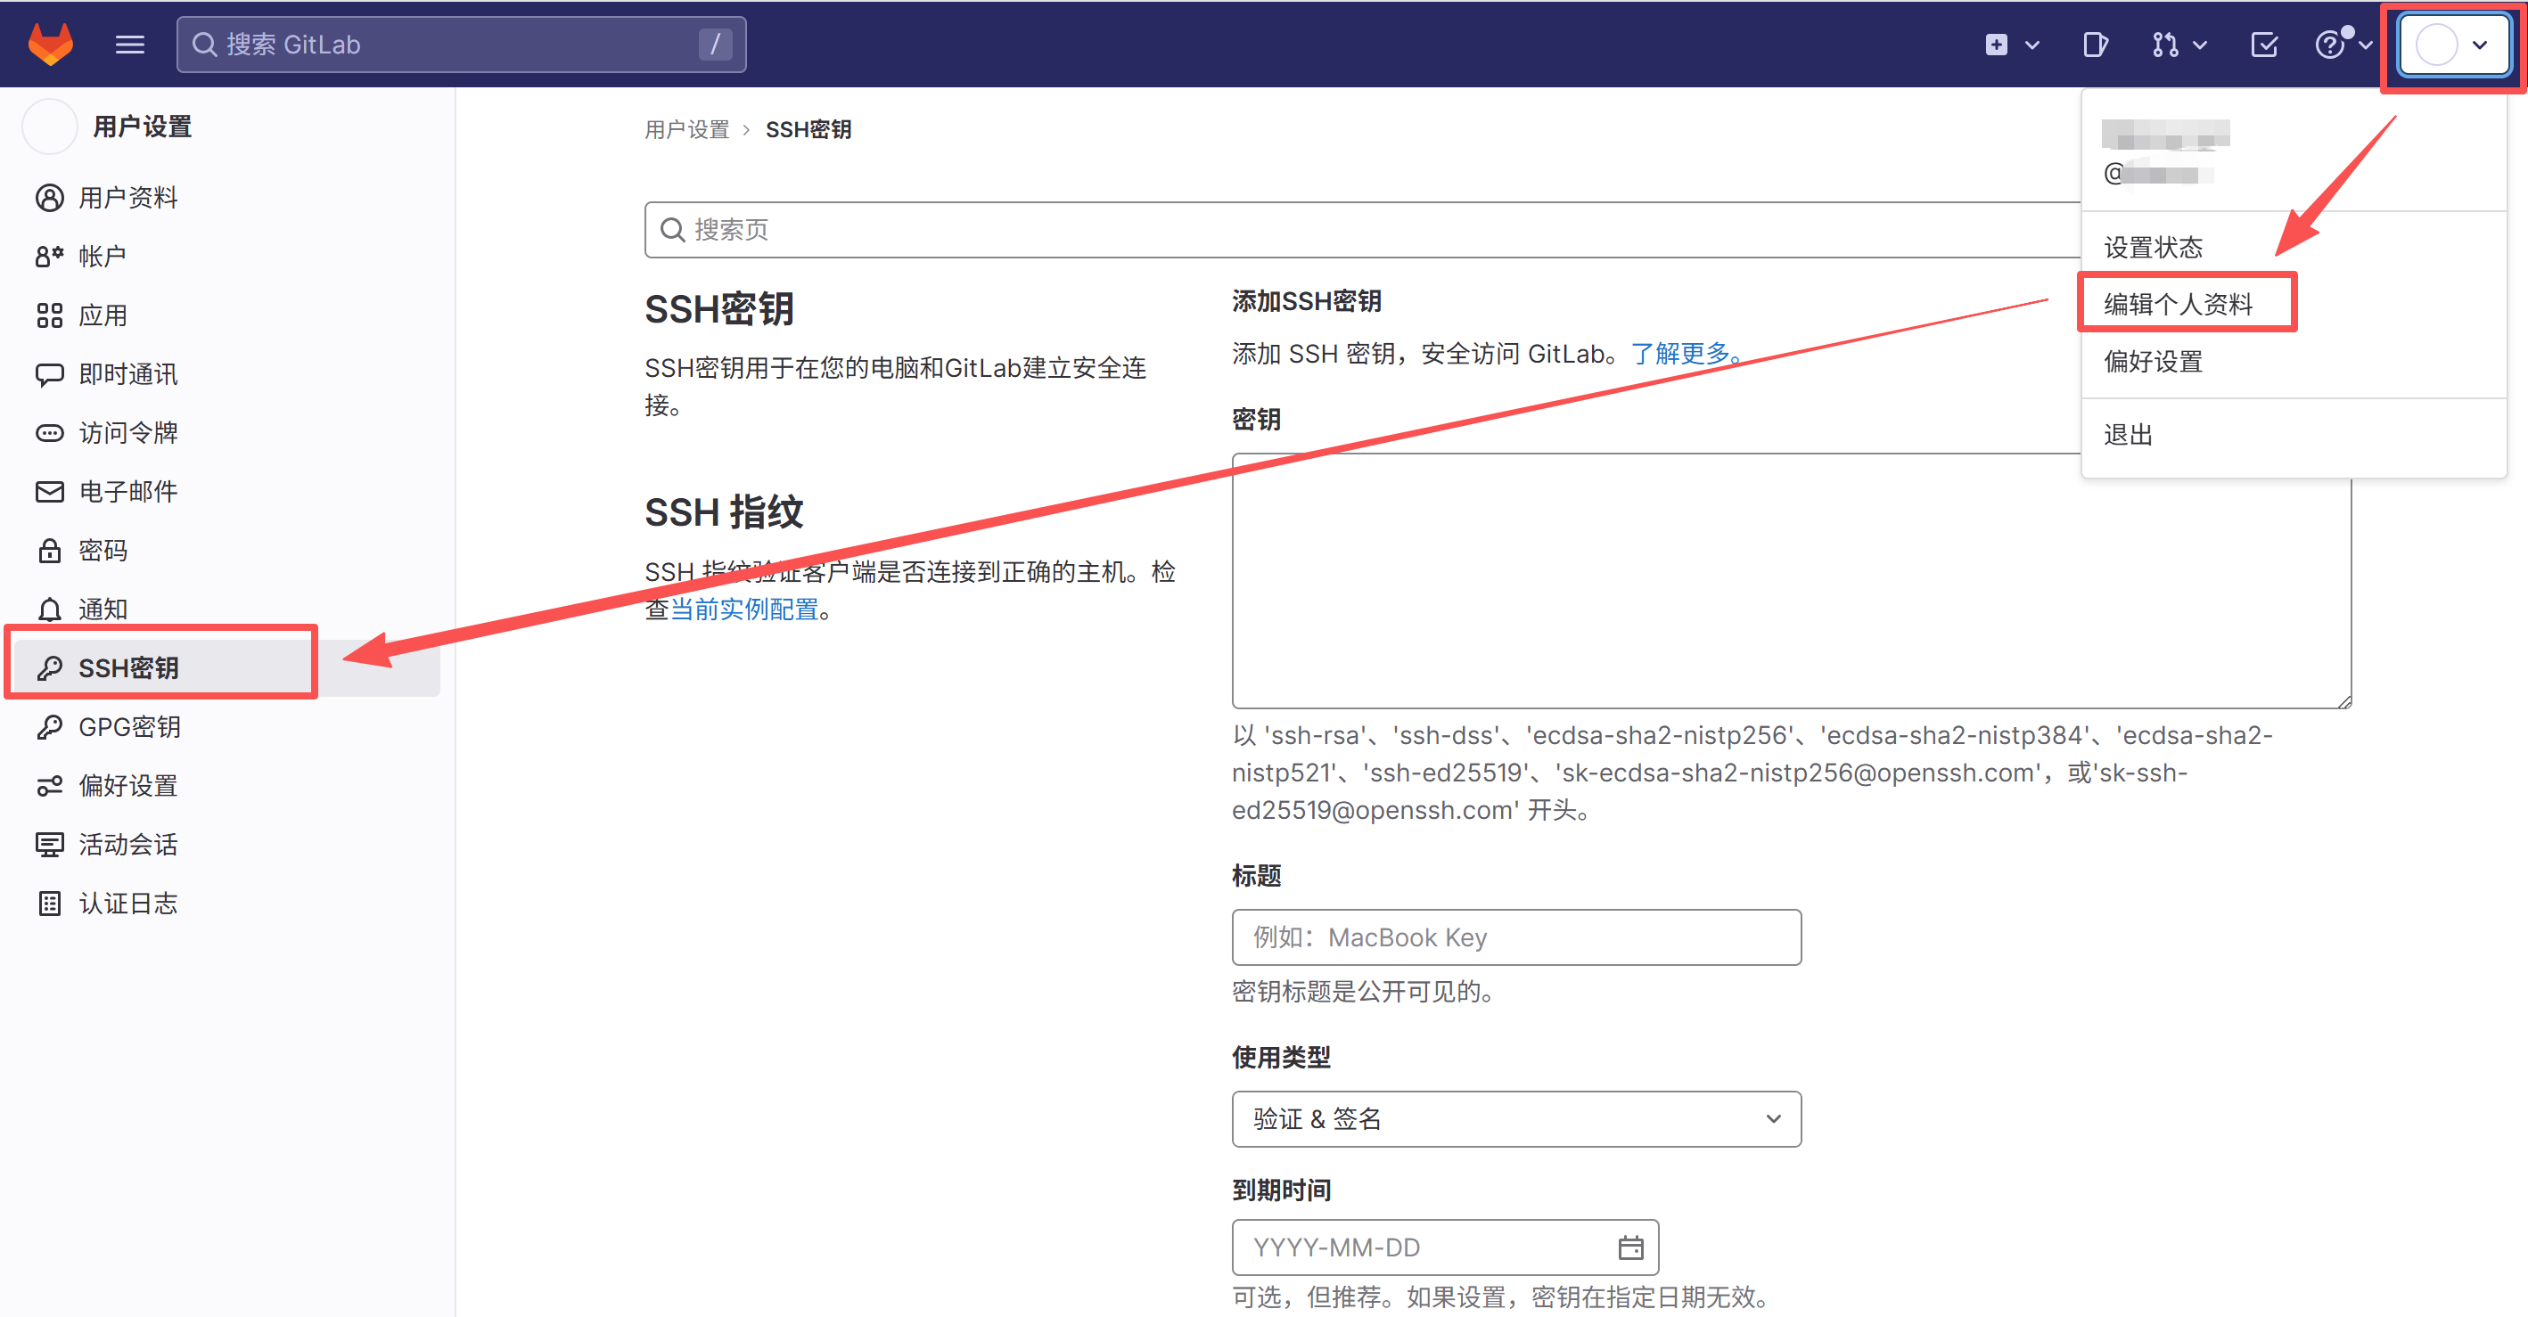Click the 了解更多 link
The image size is (2528, 1317).
[1680, 353]
